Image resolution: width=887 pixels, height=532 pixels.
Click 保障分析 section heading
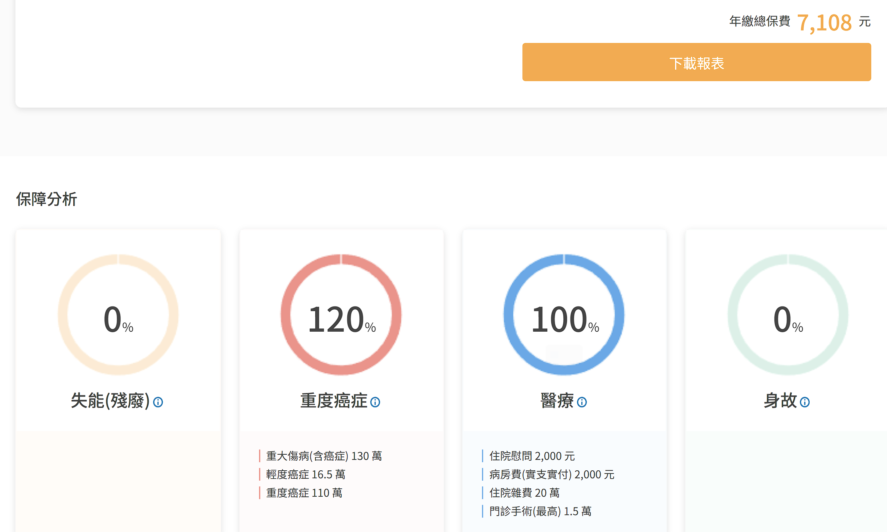pyautogui.click(x=46, y=199)
